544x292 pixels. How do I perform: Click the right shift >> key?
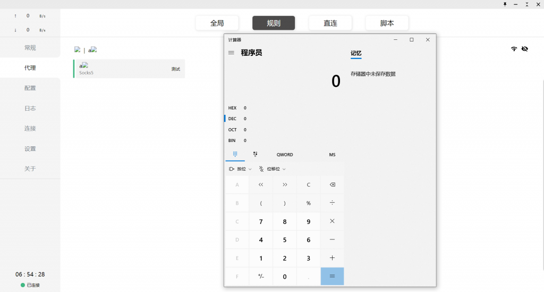(x=285, y=185)
